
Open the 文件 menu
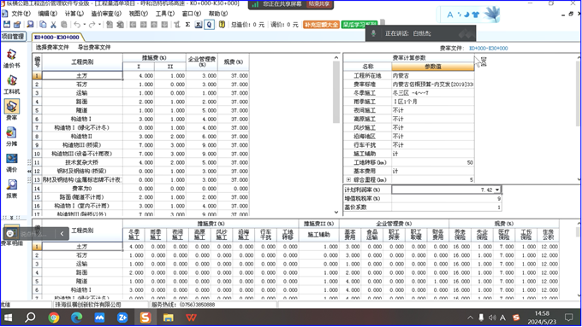tap(21, 14)
